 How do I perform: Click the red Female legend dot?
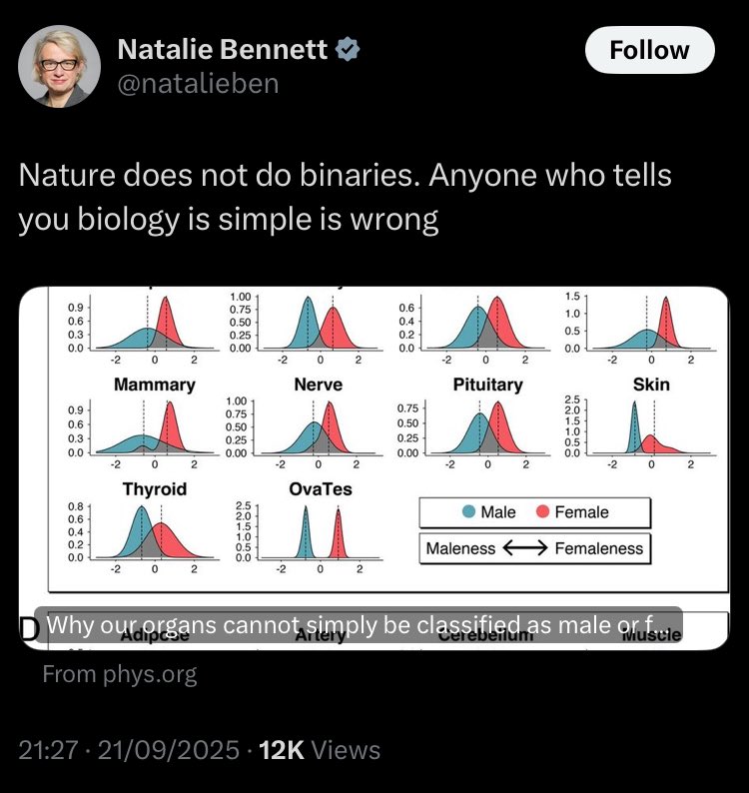click(542, 511)
